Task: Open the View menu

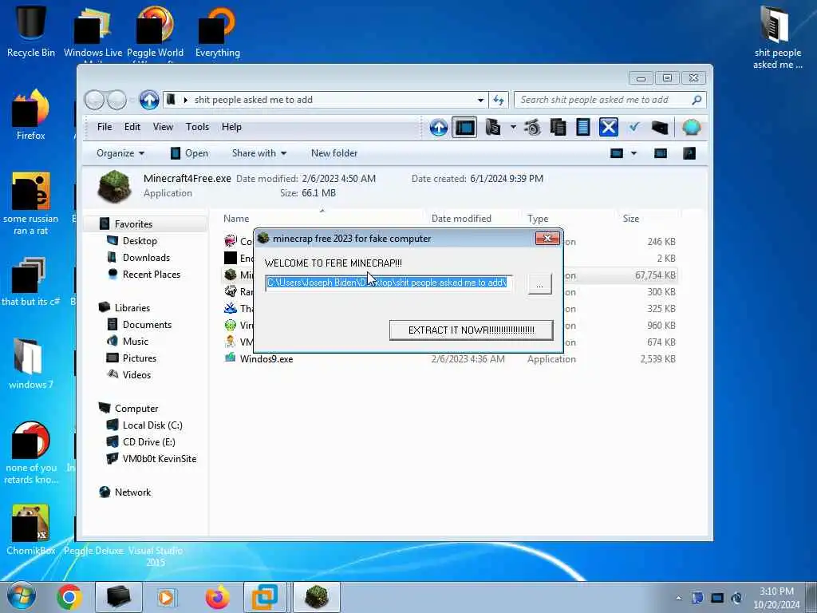Action: coord(163,127)
